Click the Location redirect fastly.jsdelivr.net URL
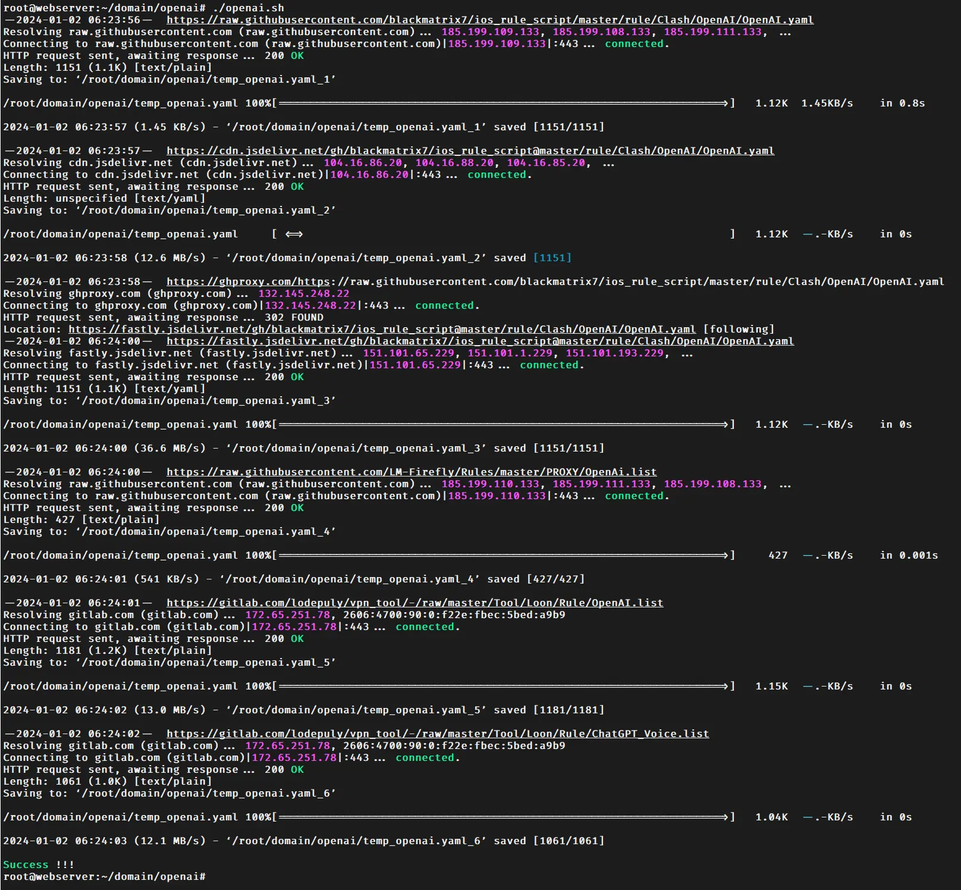The width and height of the screenshot is (961, 890). coord(382,329)
